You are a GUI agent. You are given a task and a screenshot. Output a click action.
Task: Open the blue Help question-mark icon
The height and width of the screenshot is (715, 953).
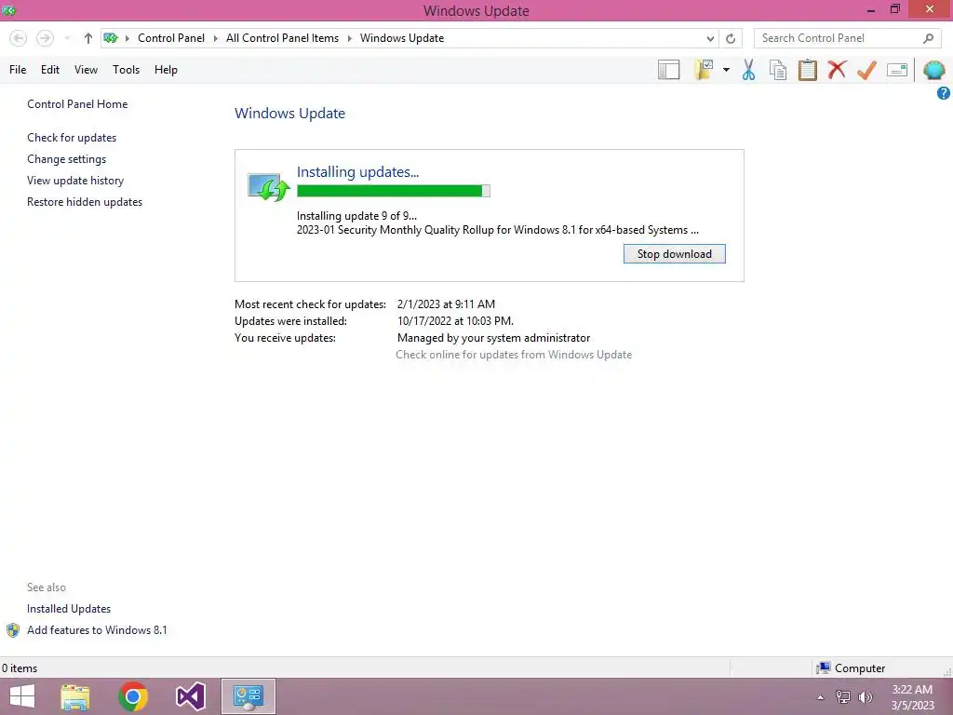pos(944,93)
